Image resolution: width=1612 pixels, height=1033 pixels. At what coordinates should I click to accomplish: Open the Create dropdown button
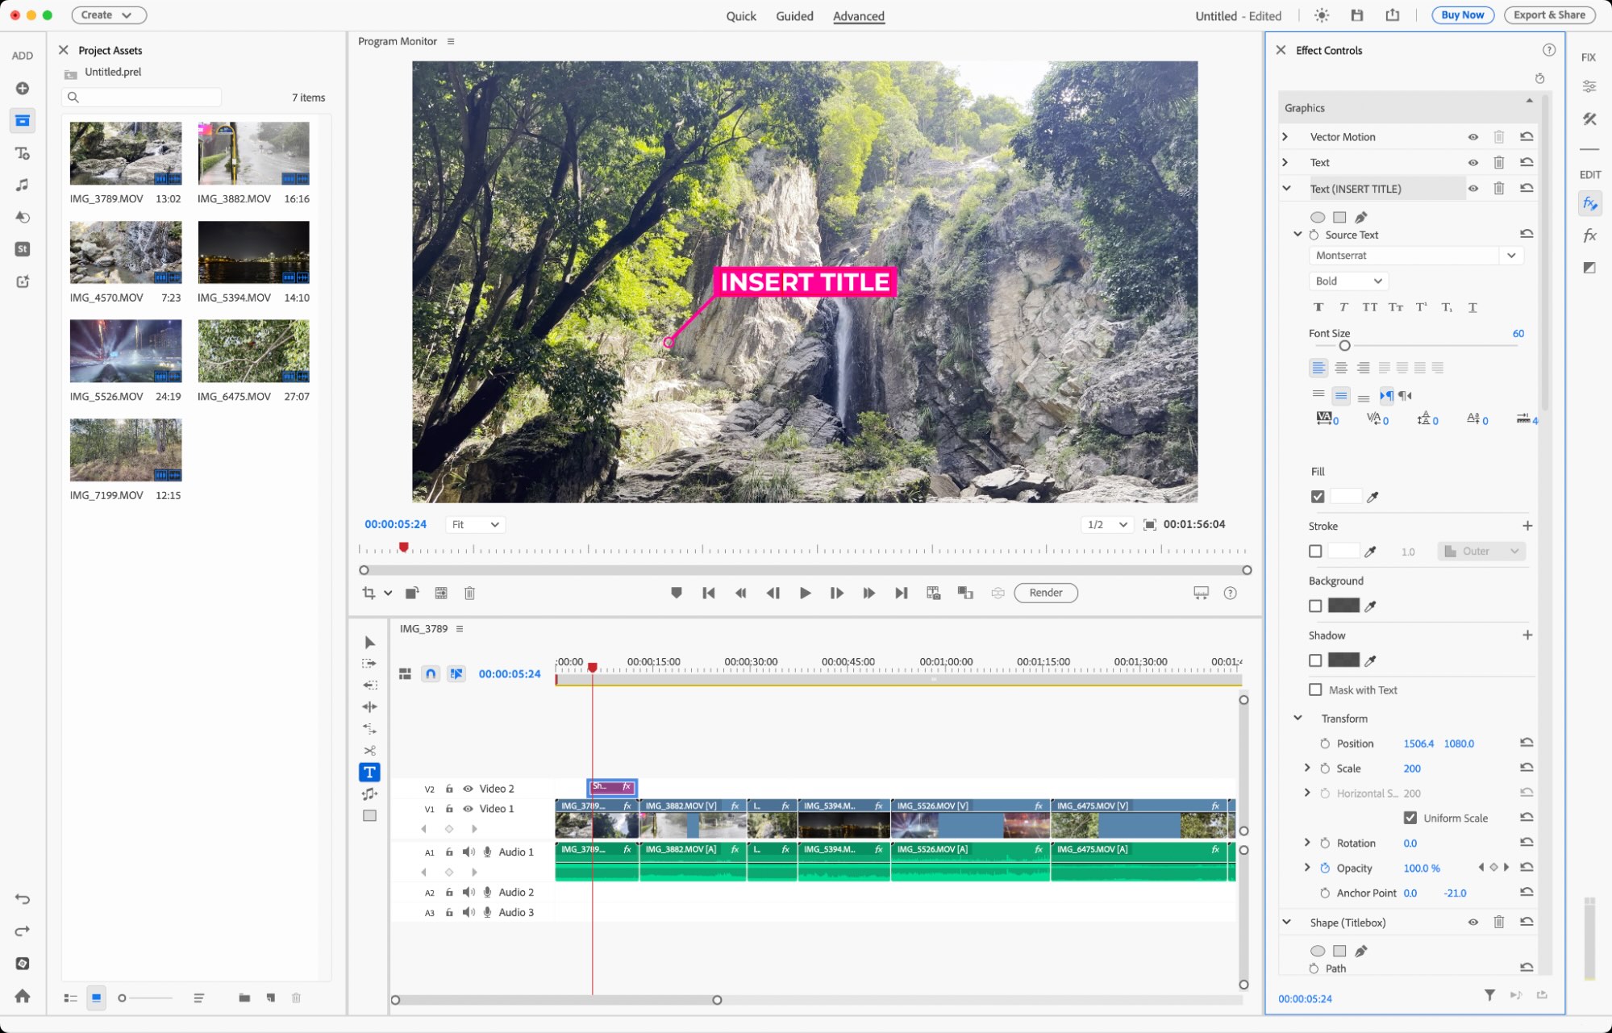point(109,15)
